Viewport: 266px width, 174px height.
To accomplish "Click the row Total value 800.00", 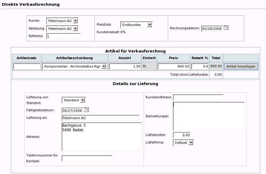I will [216, 66].
